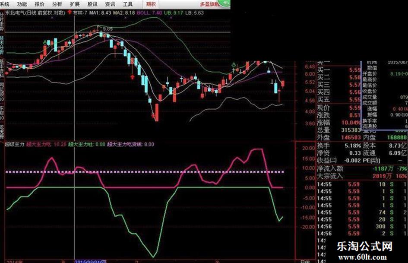The width and height of the screenshot is (408, 263).
Task: Click the 超大主力吐: 0.00 label
Action: (x=87, y=144)
